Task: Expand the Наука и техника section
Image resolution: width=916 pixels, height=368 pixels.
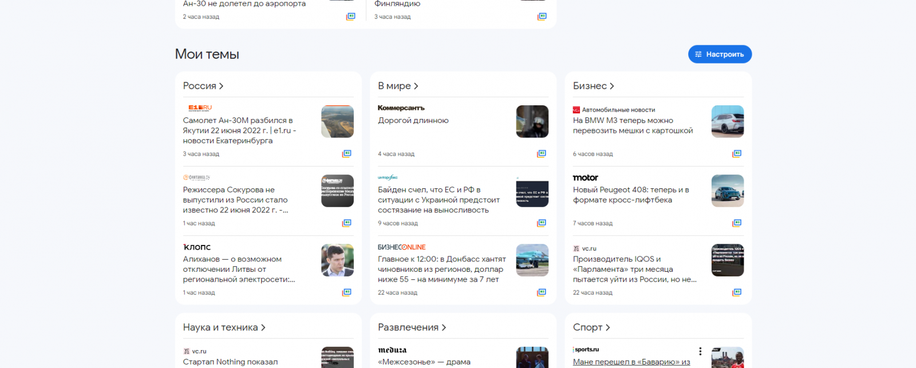Action: click(224, 327)
